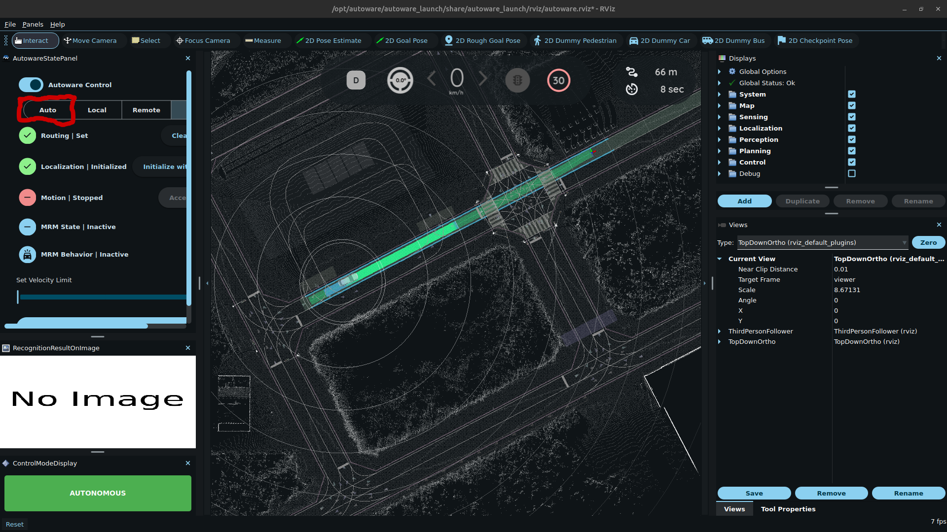947x532 pixels.
Task: Enable the Debug display checkbox
Action: [852, 173]
